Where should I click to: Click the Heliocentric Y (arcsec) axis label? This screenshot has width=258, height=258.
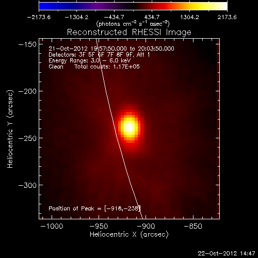click(x=10, y=129)
